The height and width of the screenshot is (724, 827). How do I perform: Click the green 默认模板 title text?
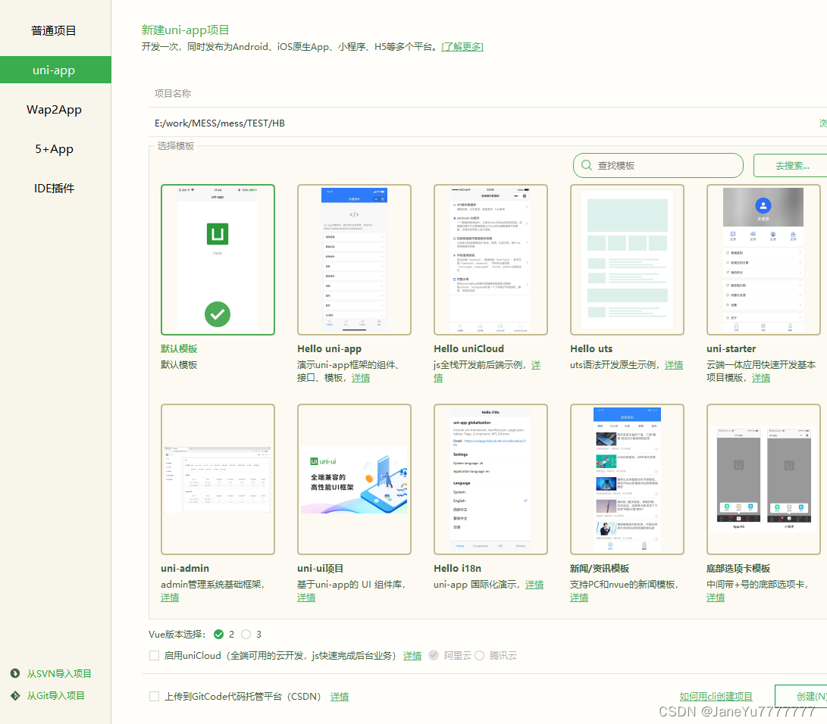point(179,349)
